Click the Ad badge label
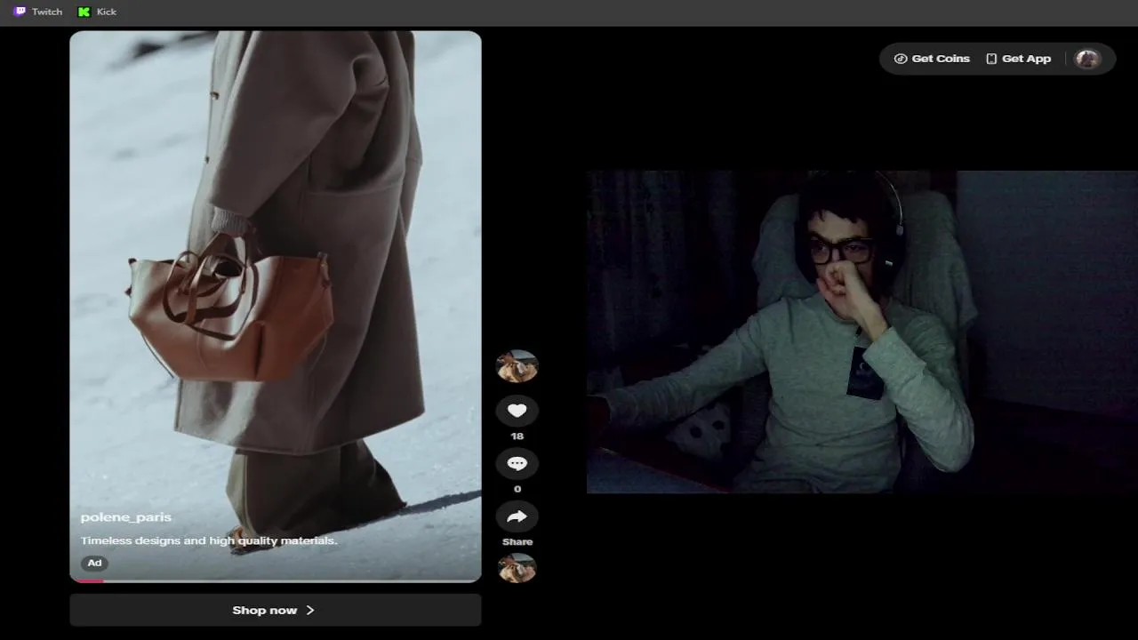The image size is (1138, 640). pos(94,563)
